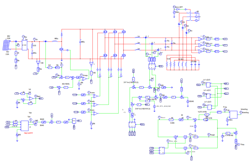
Task: Click the 1/(2*3.1416) gain label
Action: [202, 112]
